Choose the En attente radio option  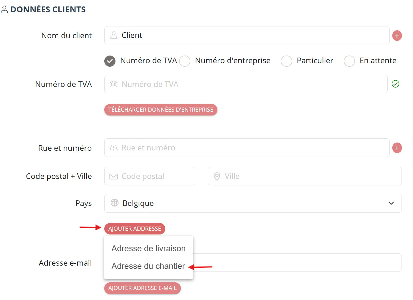[349, 61]
